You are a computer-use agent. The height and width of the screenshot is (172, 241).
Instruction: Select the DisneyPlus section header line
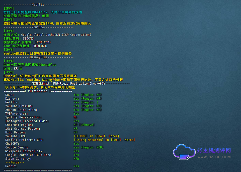[x=39, y=57]
